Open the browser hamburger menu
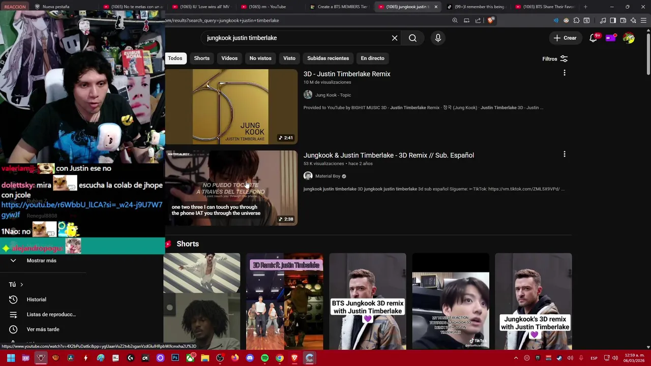This screenshot has width=651, height=366. tap(644, 20)
